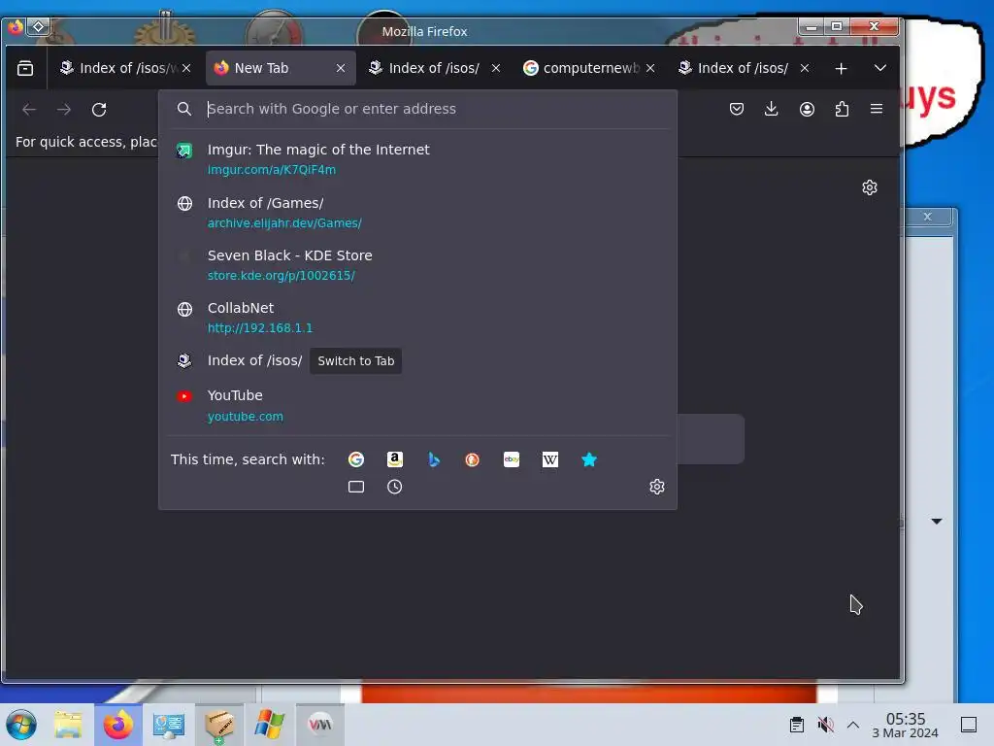Viewport: 994px width, 746px height.
Task: Open file manager from taskbar
Action: click(69, 725)
